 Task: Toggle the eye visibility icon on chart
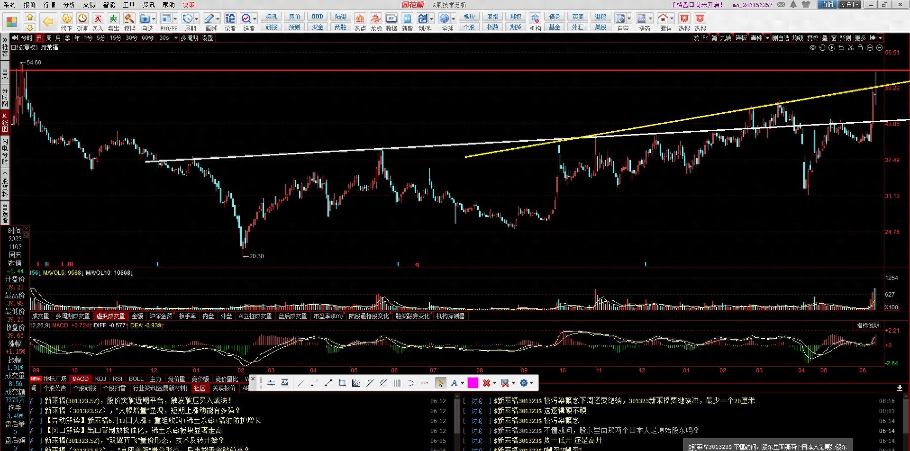(x=813, y=47)
